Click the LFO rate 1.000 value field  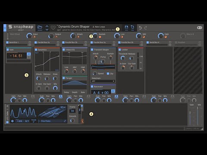click(x=20, y=121)
